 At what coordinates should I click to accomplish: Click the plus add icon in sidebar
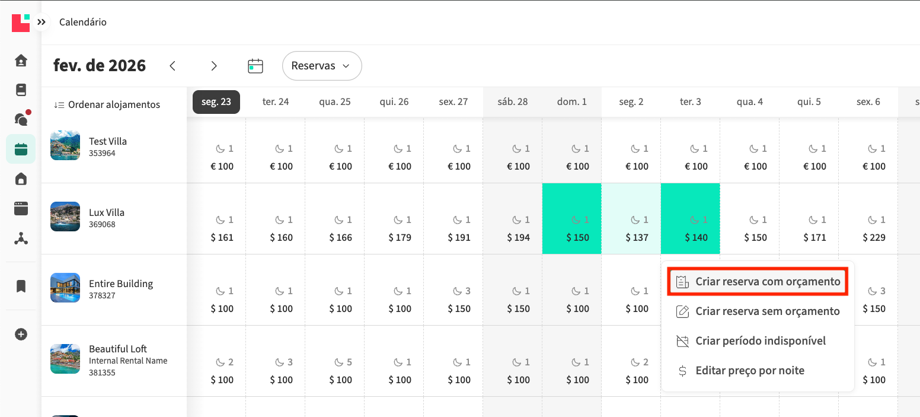point(21,335)
